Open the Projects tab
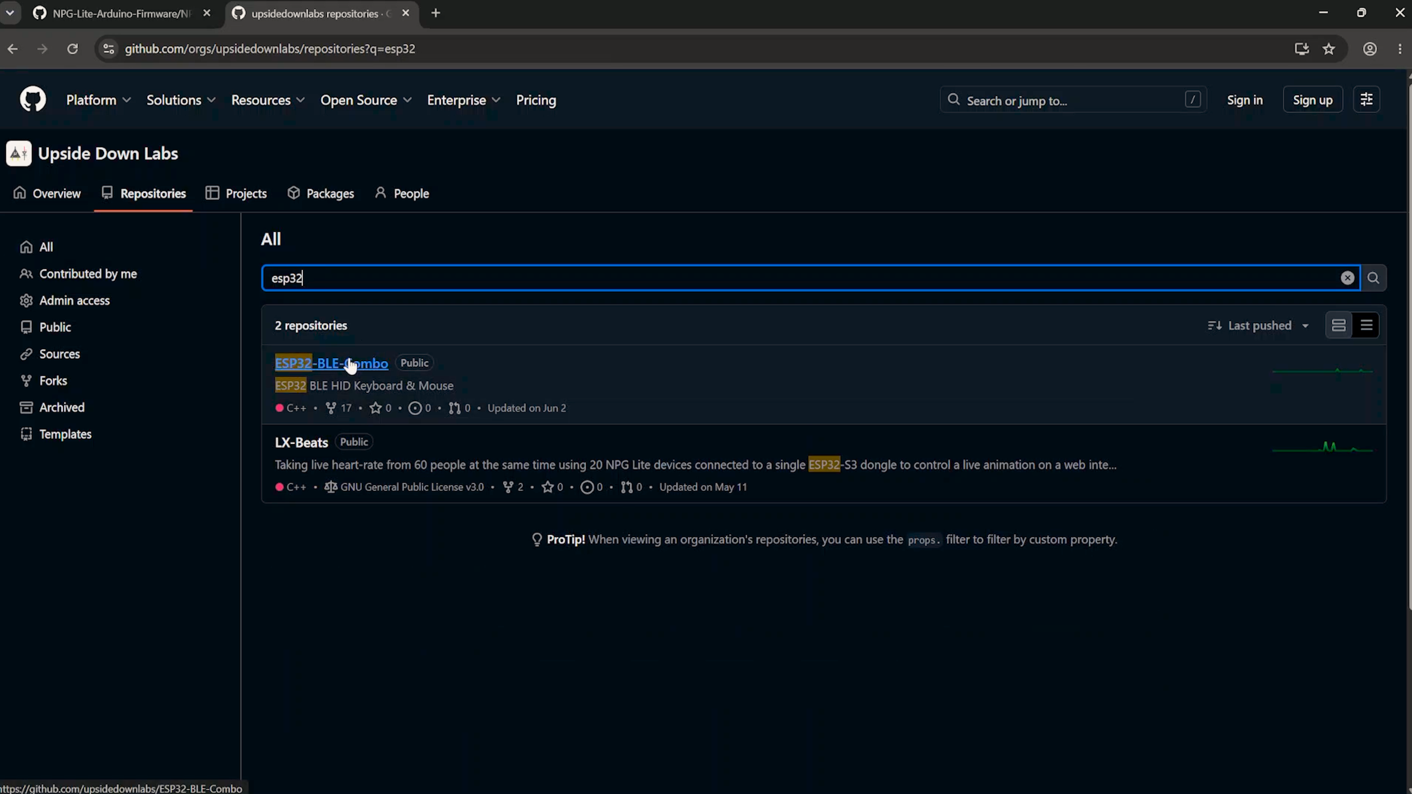Viewport: 1412px width, 794px height. click(236, 194)
